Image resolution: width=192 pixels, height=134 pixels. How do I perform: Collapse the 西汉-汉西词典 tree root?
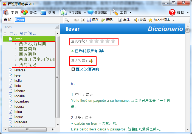click(x=5, y=34)
